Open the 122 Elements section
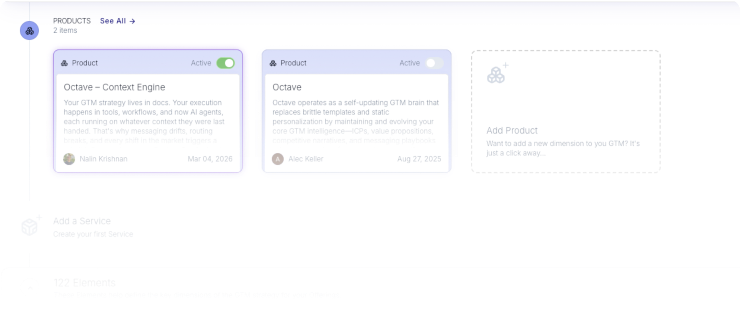Viewport: 740px width, 326px height. [x=85, y=283]
